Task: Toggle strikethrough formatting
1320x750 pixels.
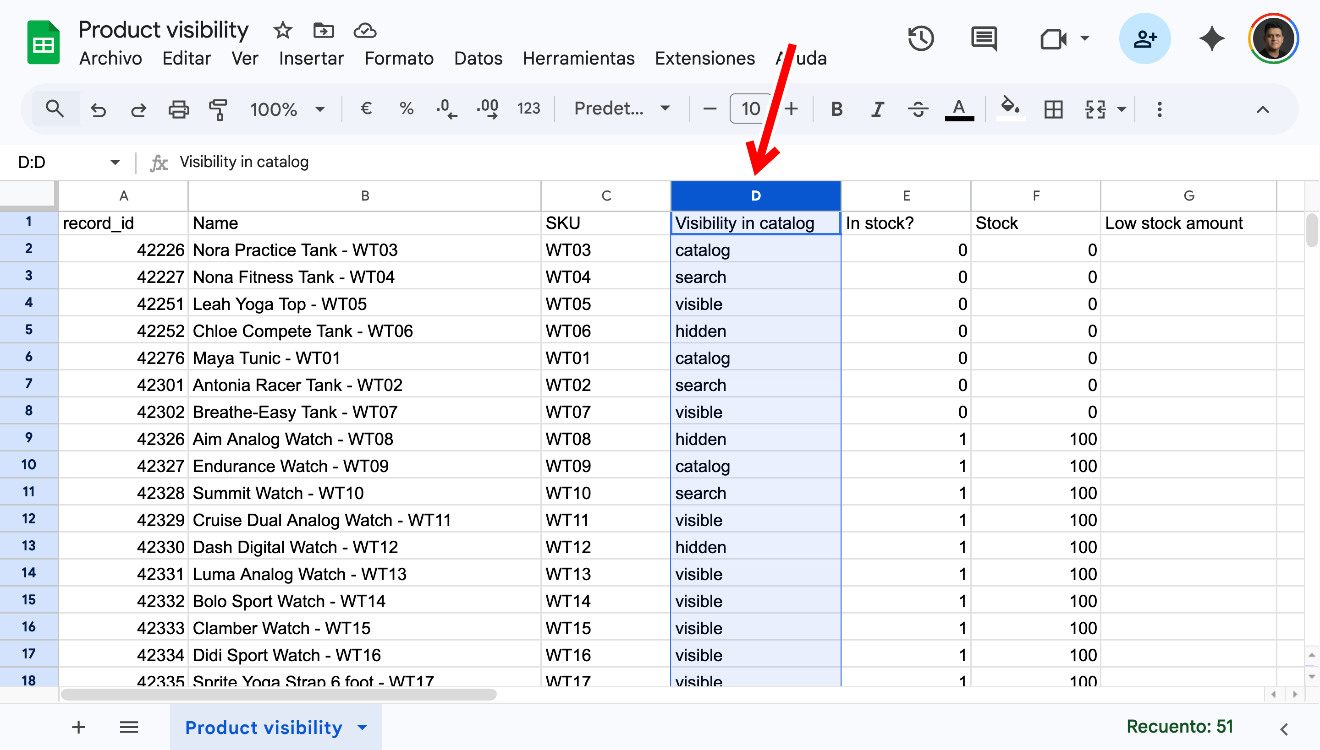Action: tap(918, 109)
